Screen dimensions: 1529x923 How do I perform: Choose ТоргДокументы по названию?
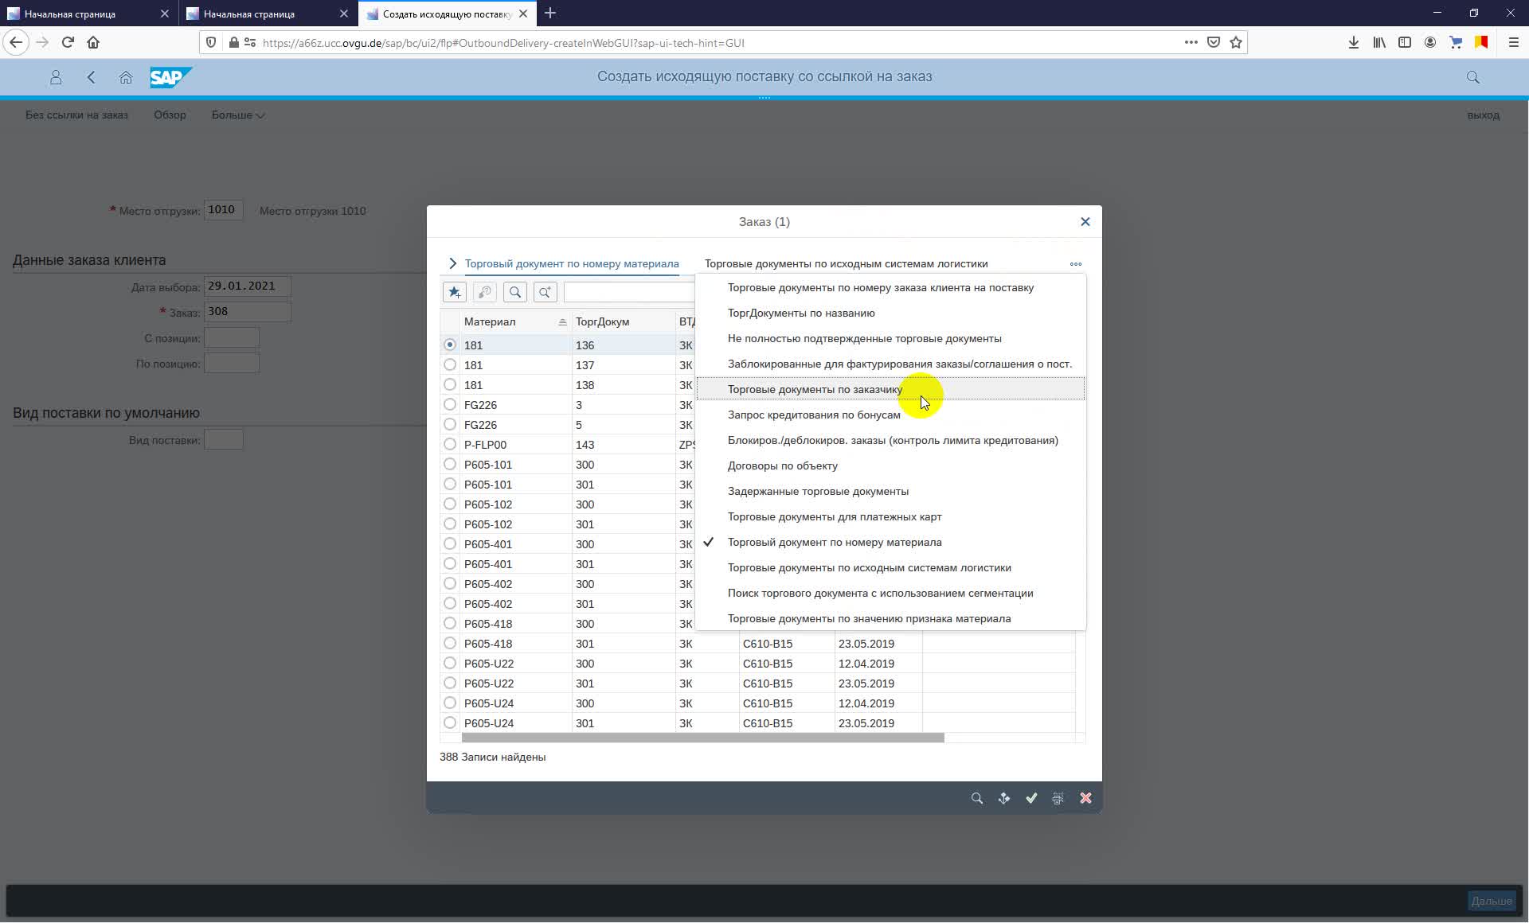[x=890, y=313]
